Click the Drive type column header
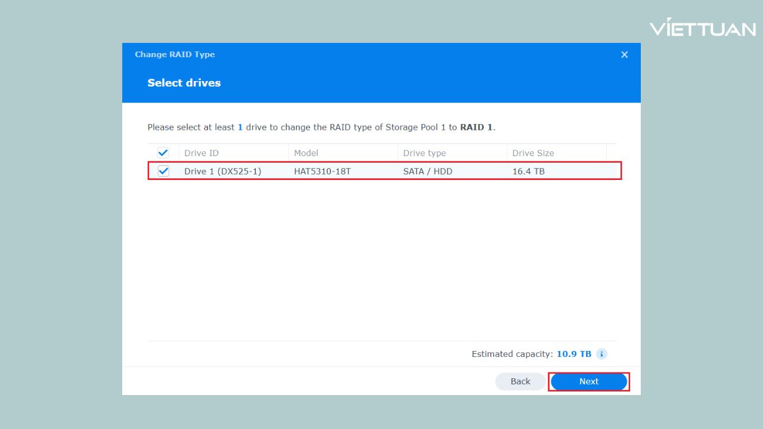The height and width of the screenshot is (429, 763). [x=424, y=153]
